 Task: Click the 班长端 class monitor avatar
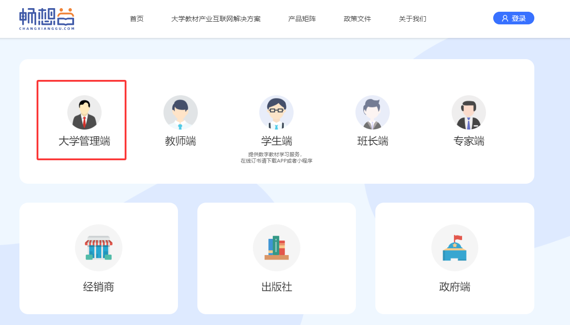[x=373, y=112]
